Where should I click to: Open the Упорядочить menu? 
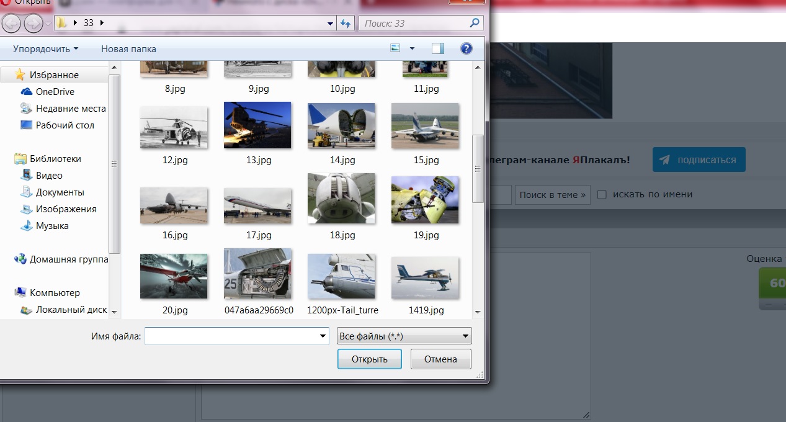coord(46,48)
